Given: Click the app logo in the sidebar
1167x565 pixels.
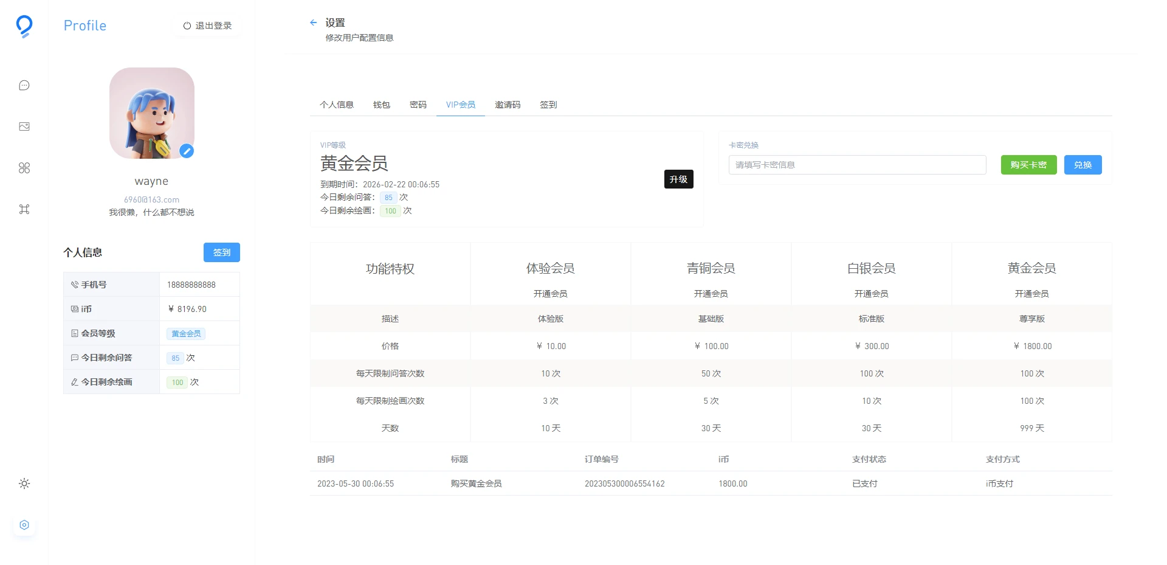Looking at the screenshot, I should (24, 26).
